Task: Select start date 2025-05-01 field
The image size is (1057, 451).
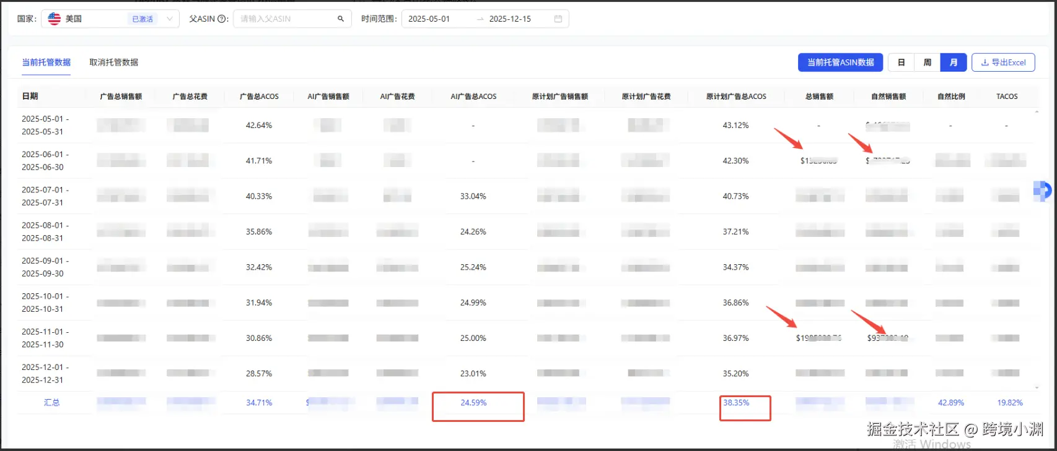Action: coord(429,19)
